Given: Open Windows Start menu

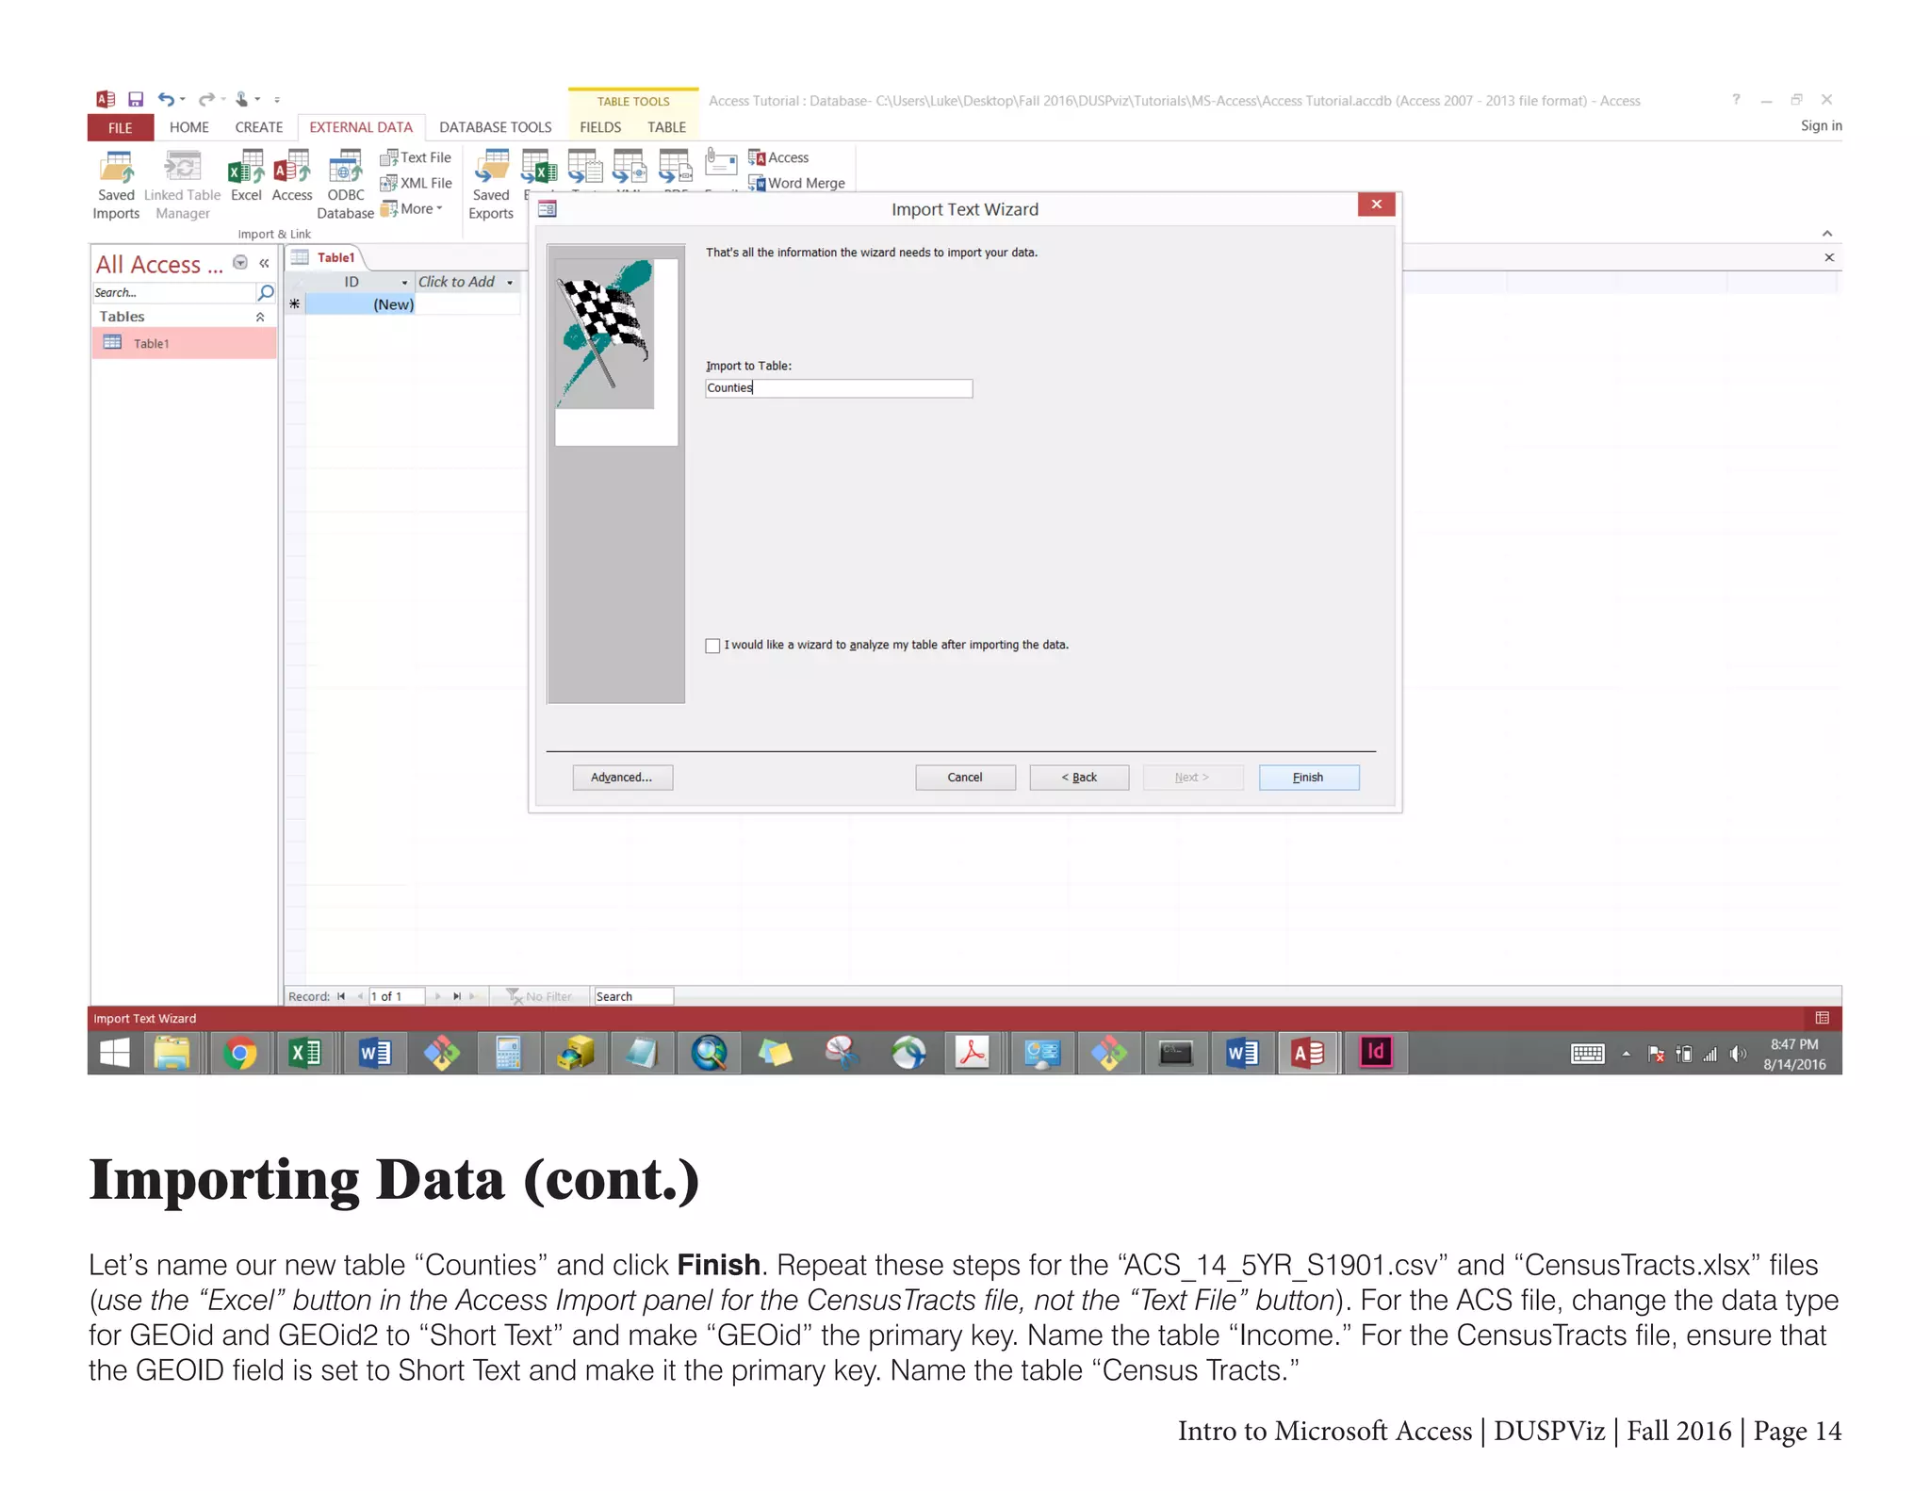Looking at the screenshot, I should (x=115, y=1053).
